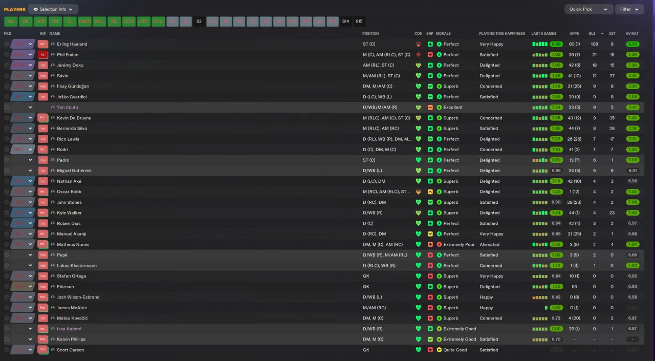The height and width of the screenshot is (361, 655).
Task: Sort by PLAYING TIME HAPPINESS header
Action: click(x=502, y=33)
